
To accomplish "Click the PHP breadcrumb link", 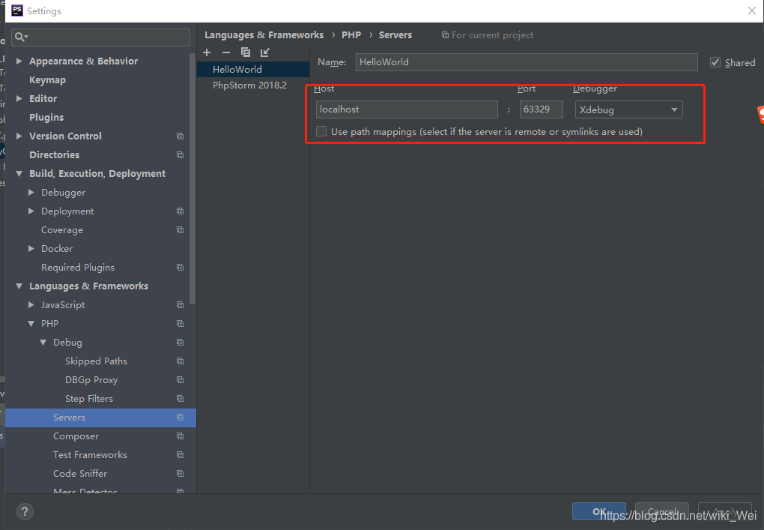I will [x=351, y=35].
